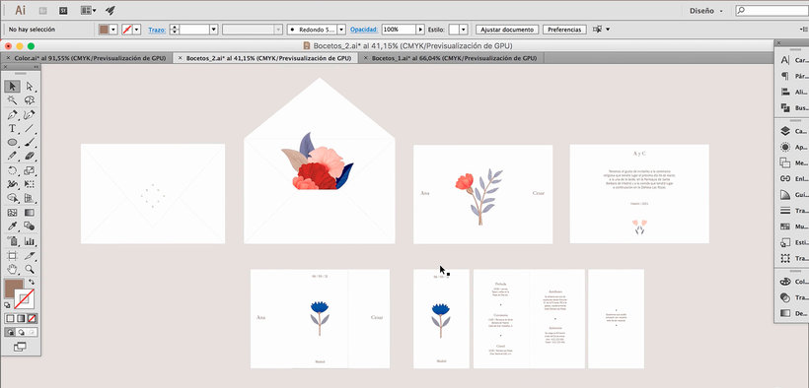Select the Artboard tool
The image size is (809, 388).
(x=13, y=255)
